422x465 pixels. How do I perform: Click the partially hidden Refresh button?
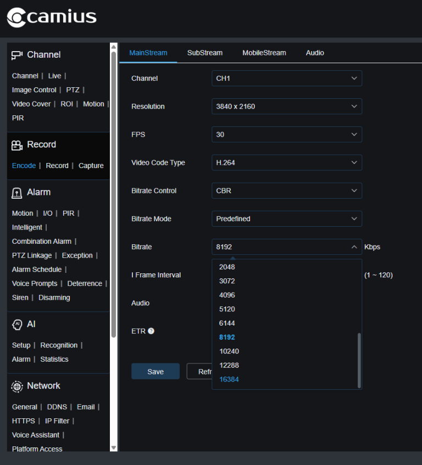(199, 371)
